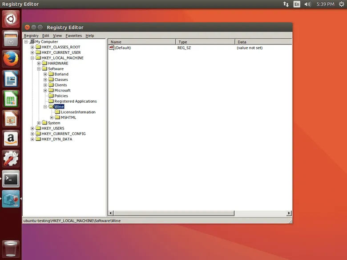Open LibreOffice Impress from the launcher
This screenshot has height=260, width=347.
(x=11, y=119)
